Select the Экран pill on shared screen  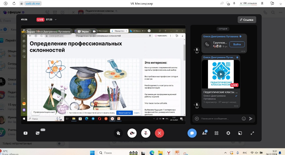(x=83, y=31)
